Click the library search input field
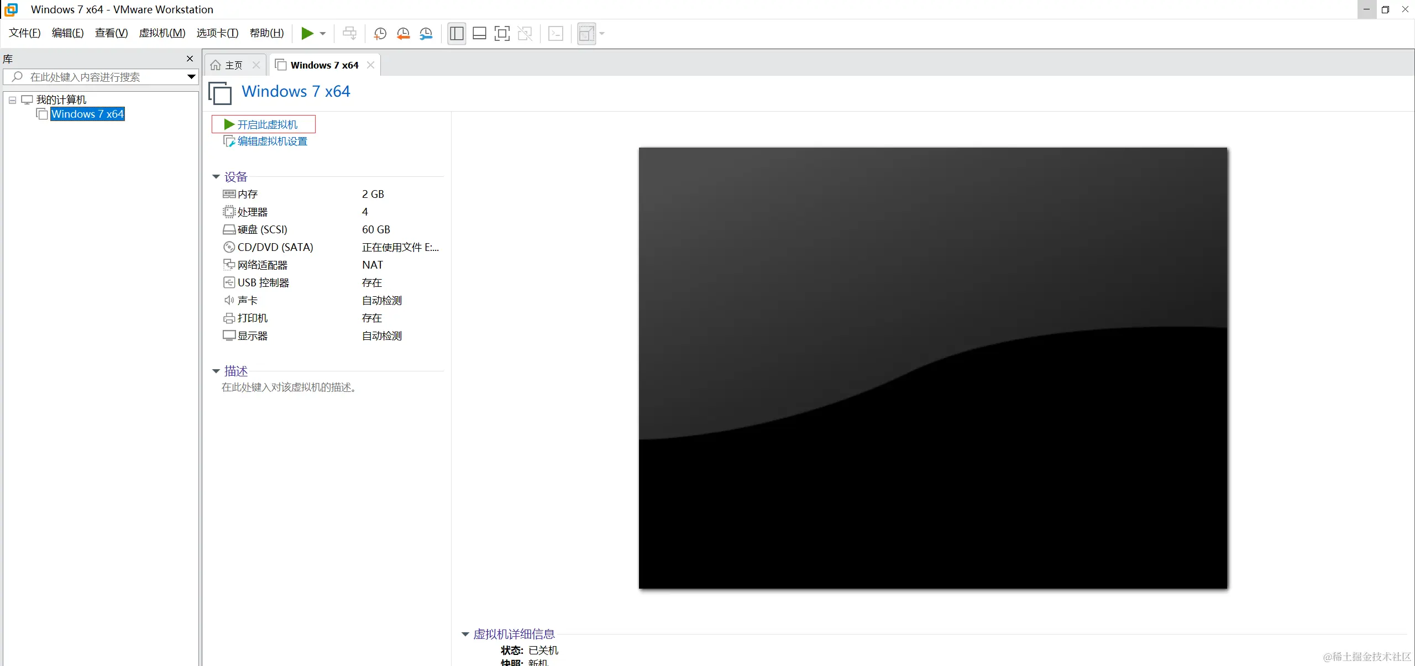The height and width of the screenshot is (666, 1415). click(99, 77)
